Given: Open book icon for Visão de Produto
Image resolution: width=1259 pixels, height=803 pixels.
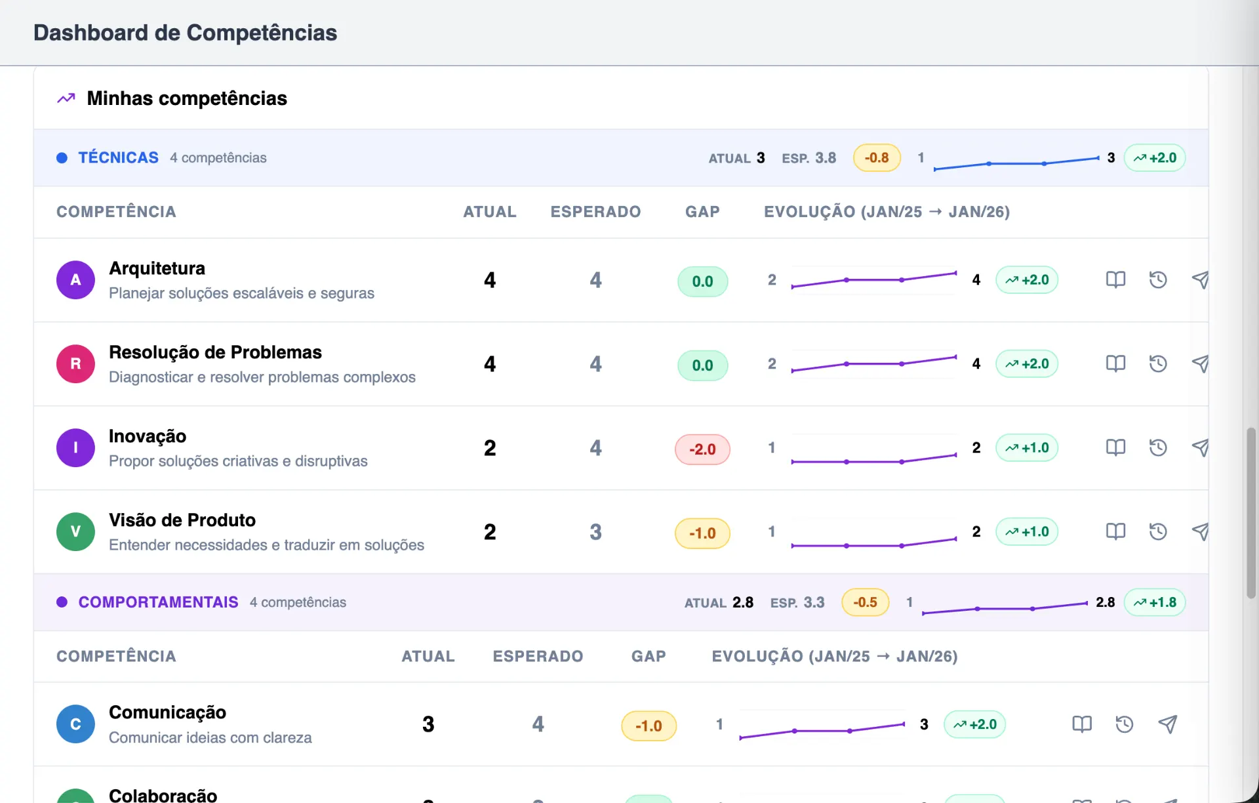Looking at the screenshot, I should [x=1115, y=532].
